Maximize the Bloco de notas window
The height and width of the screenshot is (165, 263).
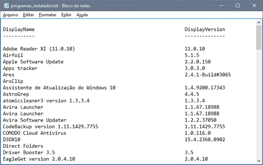[238, 5]
